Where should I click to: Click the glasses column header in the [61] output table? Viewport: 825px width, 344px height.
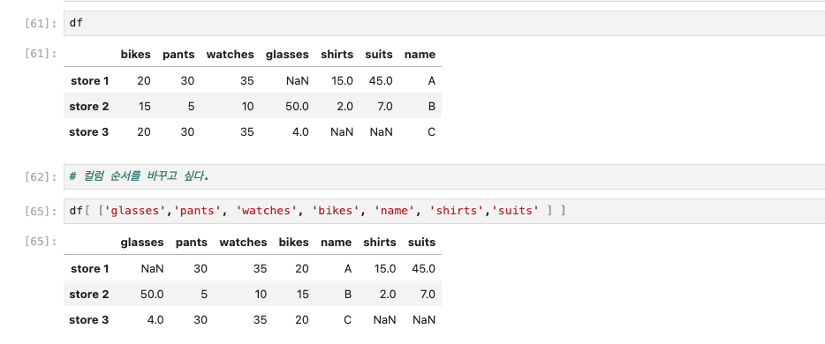click(287, 55)
